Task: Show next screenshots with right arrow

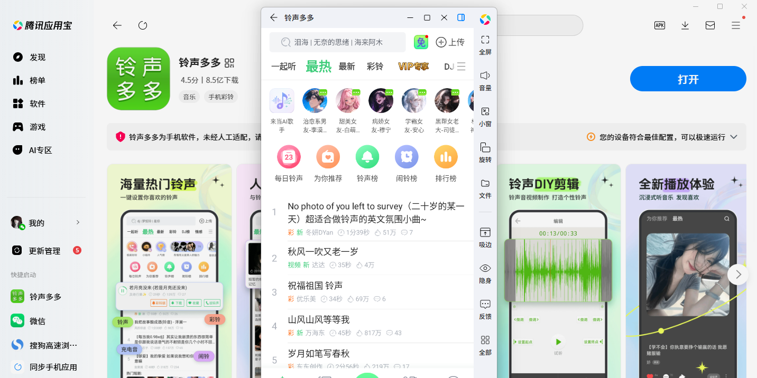Action: tap(738, 275)
